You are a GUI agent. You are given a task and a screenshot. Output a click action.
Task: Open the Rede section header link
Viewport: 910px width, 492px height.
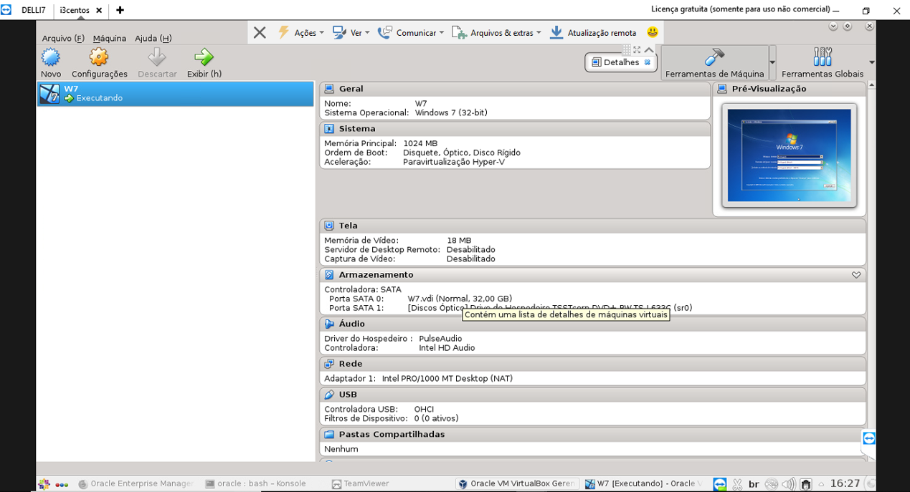click(x=351, y=364)
